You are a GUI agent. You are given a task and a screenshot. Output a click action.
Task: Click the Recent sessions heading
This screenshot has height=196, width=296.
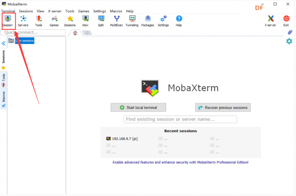click(x=180, y=131)
